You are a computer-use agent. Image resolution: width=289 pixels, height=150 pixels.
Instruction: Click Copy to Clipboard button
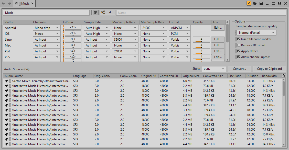(269, 69)
